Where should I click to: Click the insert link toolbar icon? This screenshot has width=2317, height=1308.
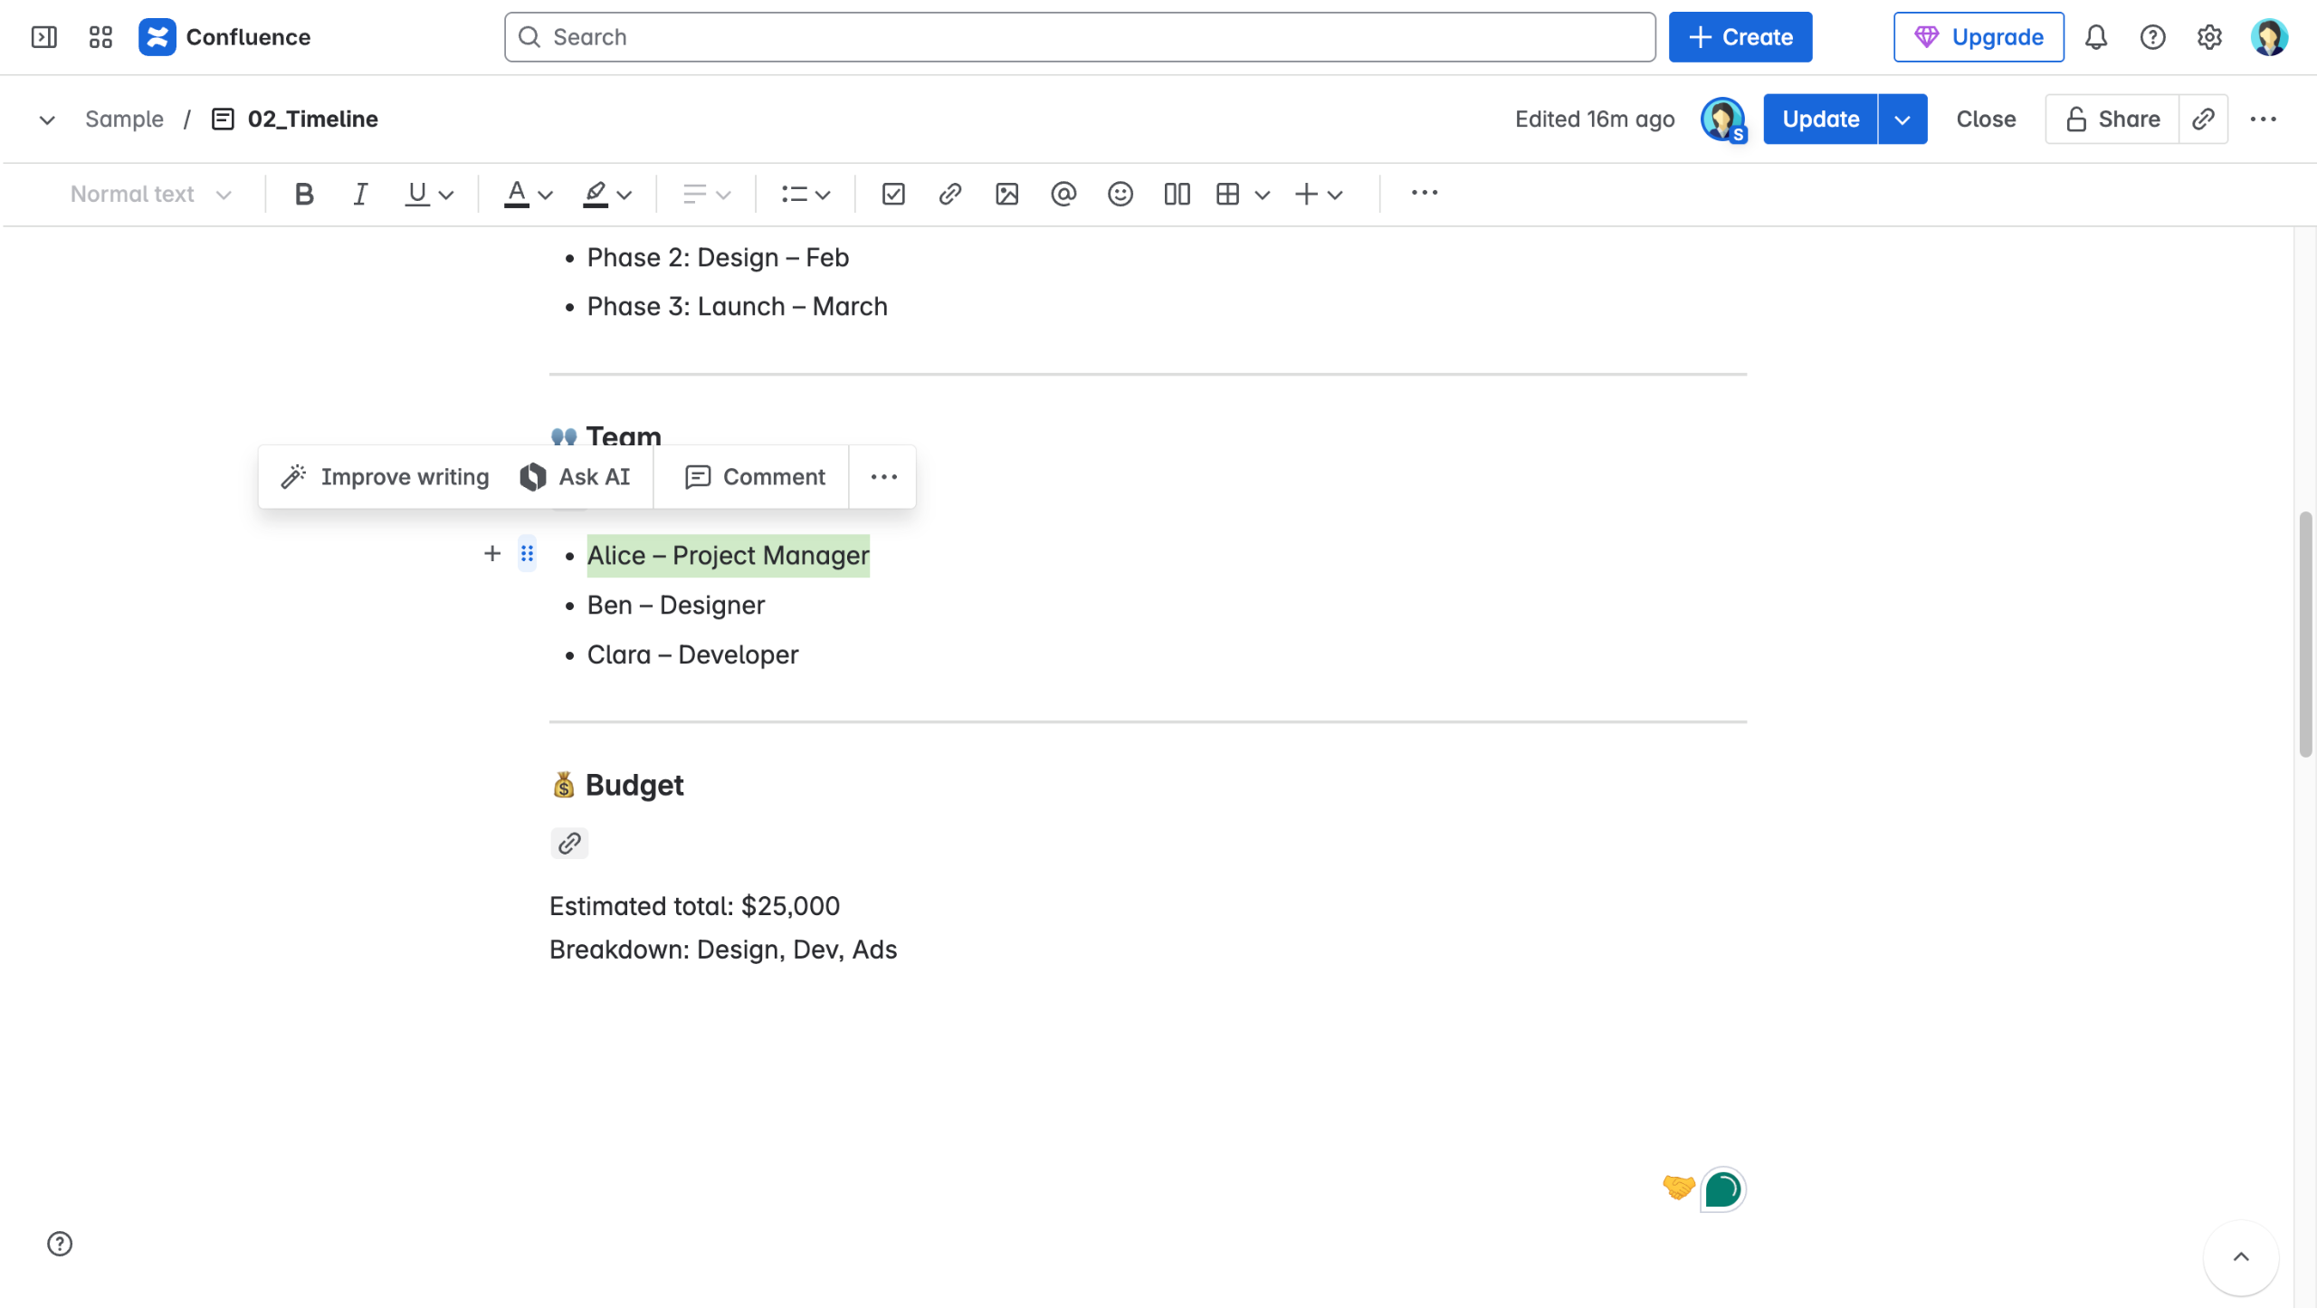click(x=949, y=194)
